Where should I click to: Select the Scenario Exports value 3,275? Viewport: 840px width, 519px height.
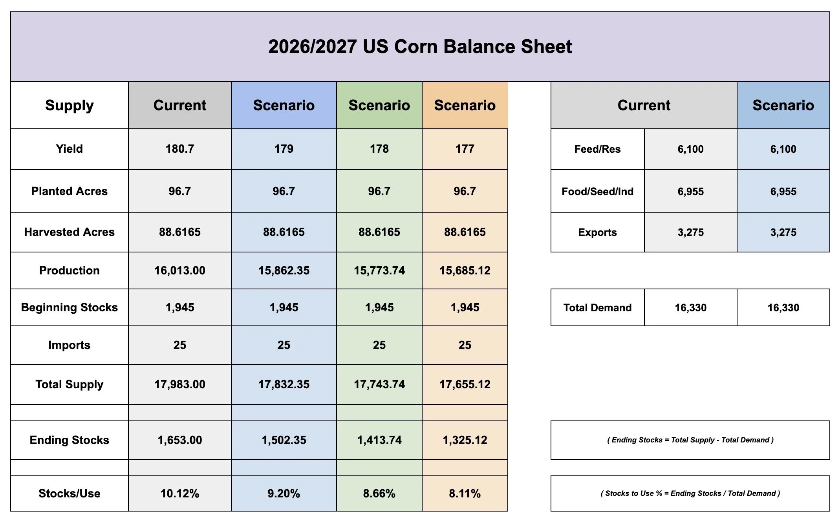pos(783,232)
